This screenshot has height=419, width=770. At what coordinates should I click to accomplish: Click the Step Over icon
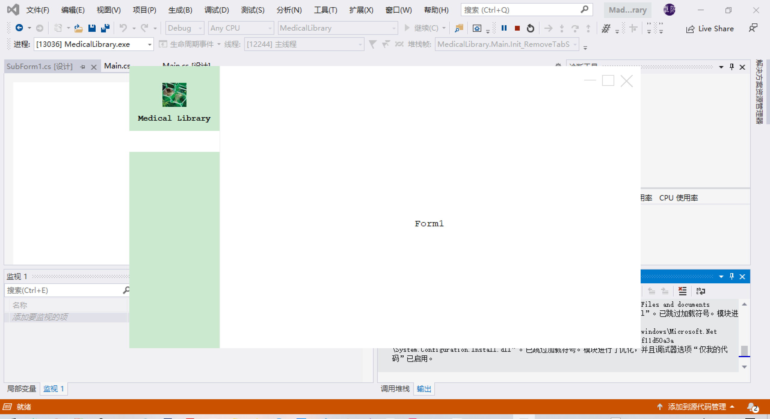[x=575, y=28]
